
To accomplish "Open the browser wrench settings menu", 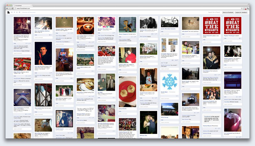I will tap(248, 8).
